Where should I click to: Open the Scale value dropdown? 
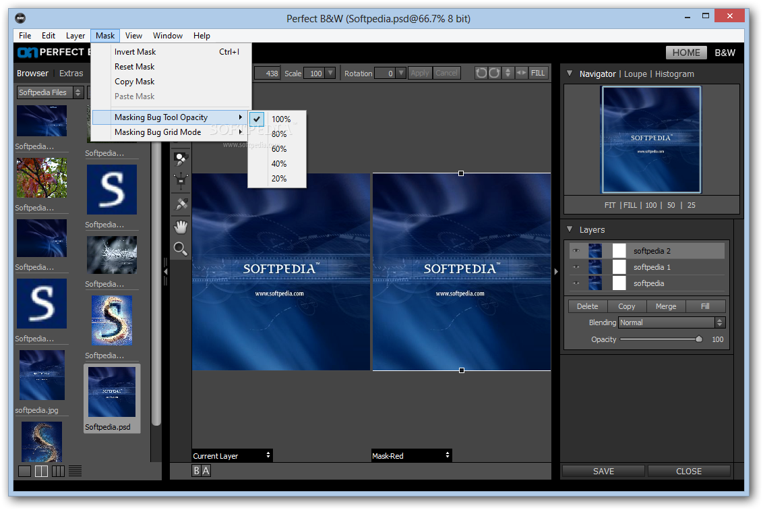tap(330, 73)
